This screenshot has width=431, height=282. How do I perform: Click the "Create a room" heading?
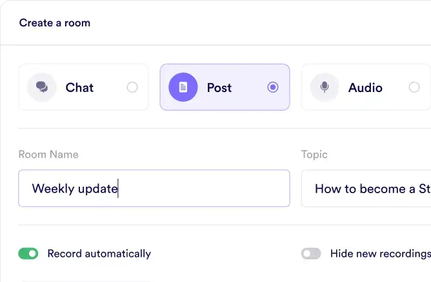pos(55,23)
